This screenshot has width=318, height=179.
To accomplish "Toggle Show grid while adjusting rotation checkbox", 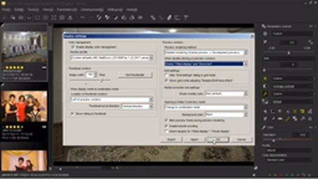I will point(166,81).
